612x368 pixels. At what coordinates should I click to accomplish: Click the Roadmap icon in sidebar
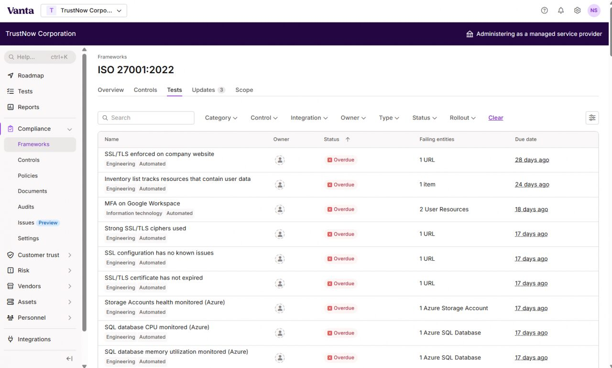pos(11,76)
